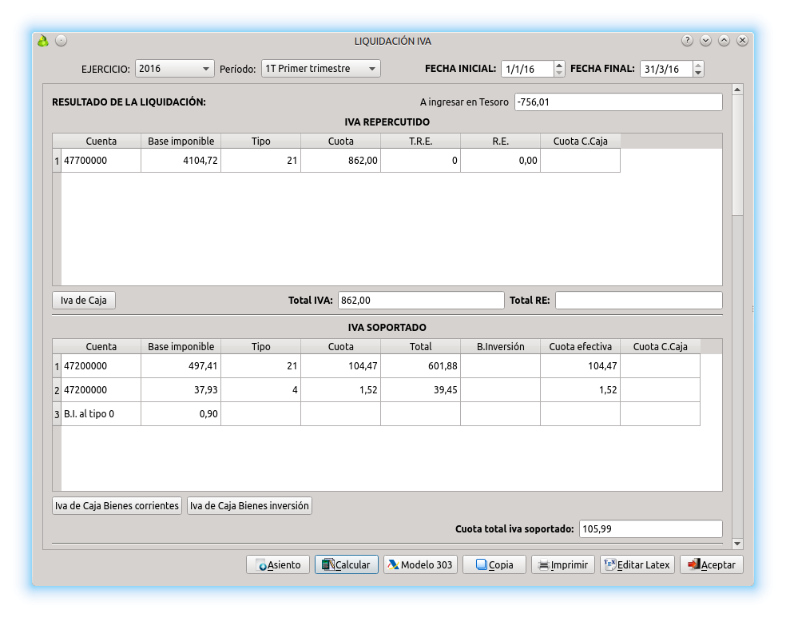Screen dimensions: 786x618
Task: Click the R.E. column header
Action: coord(500,141)
